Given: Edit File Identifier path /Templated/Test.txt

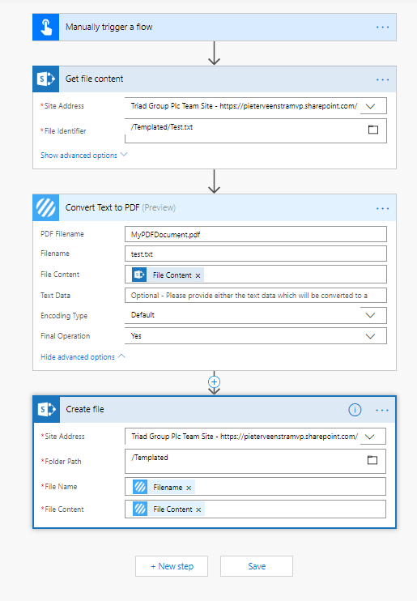Looking at the screenshot, I should click(256, 131).
